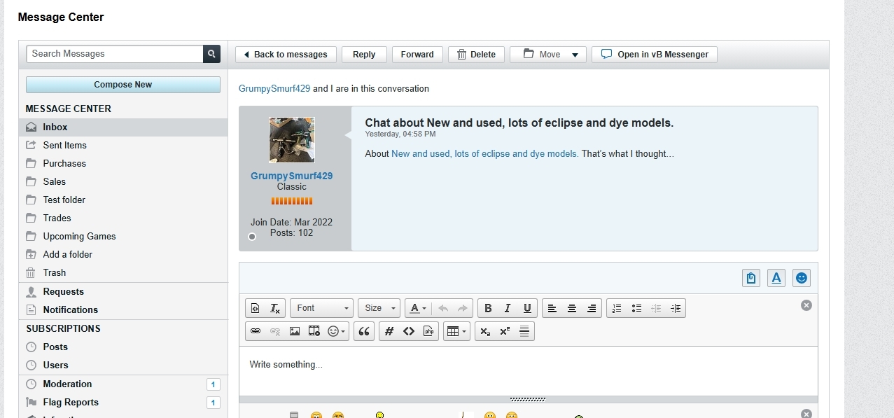Image resolution: width=894 pixels, height=418 pixels.
Task: Apply subscript formatting
Action: (x=485, y=331)
